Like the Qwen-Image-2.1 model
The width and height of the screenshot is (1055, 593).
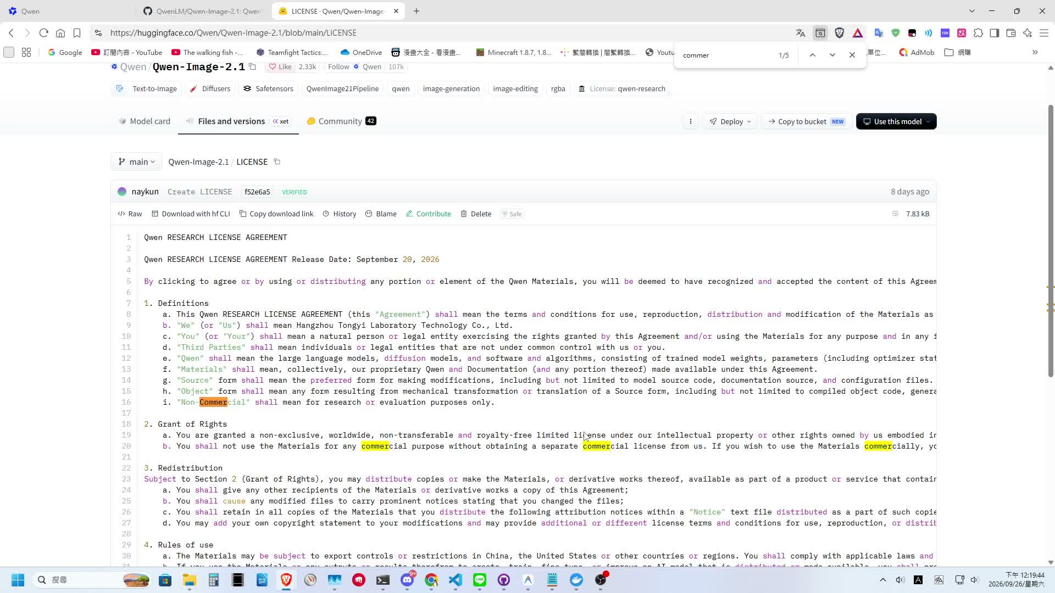coord(280,66)
